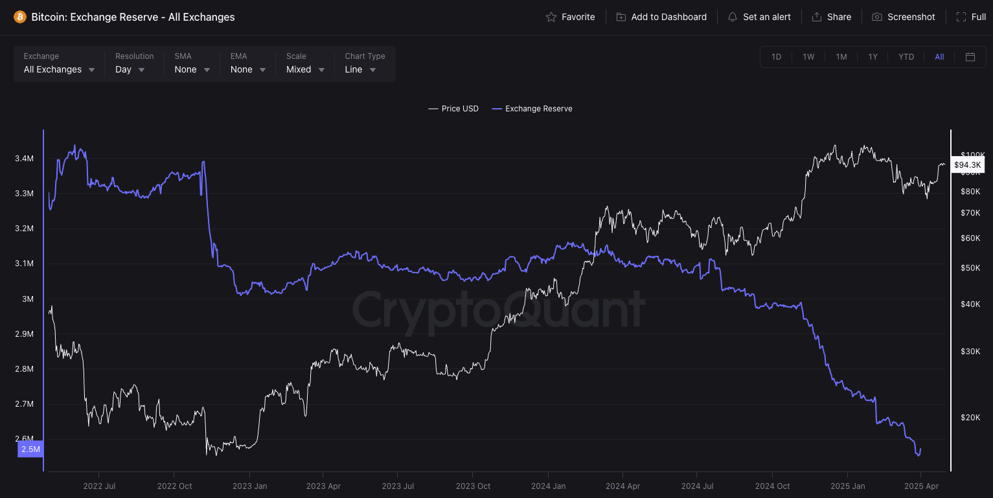The width and height of the screenshot is (993, 498).
Task: Toggle Price USD series in legend
Action: [453, 109]
